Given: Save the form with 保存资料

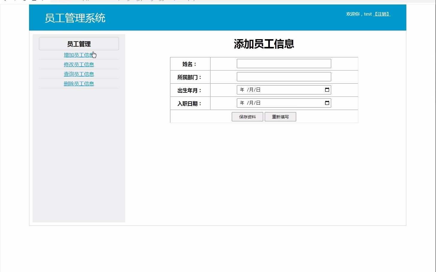Looking at the screenshot, I should click(247, 117).
